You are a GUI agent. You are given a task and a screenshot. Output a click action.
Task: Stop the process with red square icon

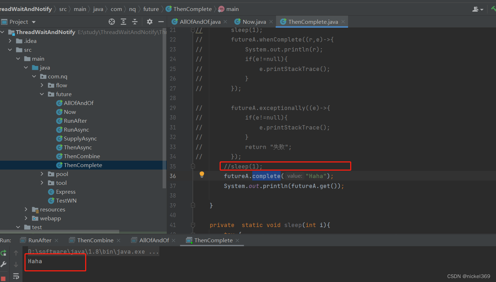click(3, 278)
